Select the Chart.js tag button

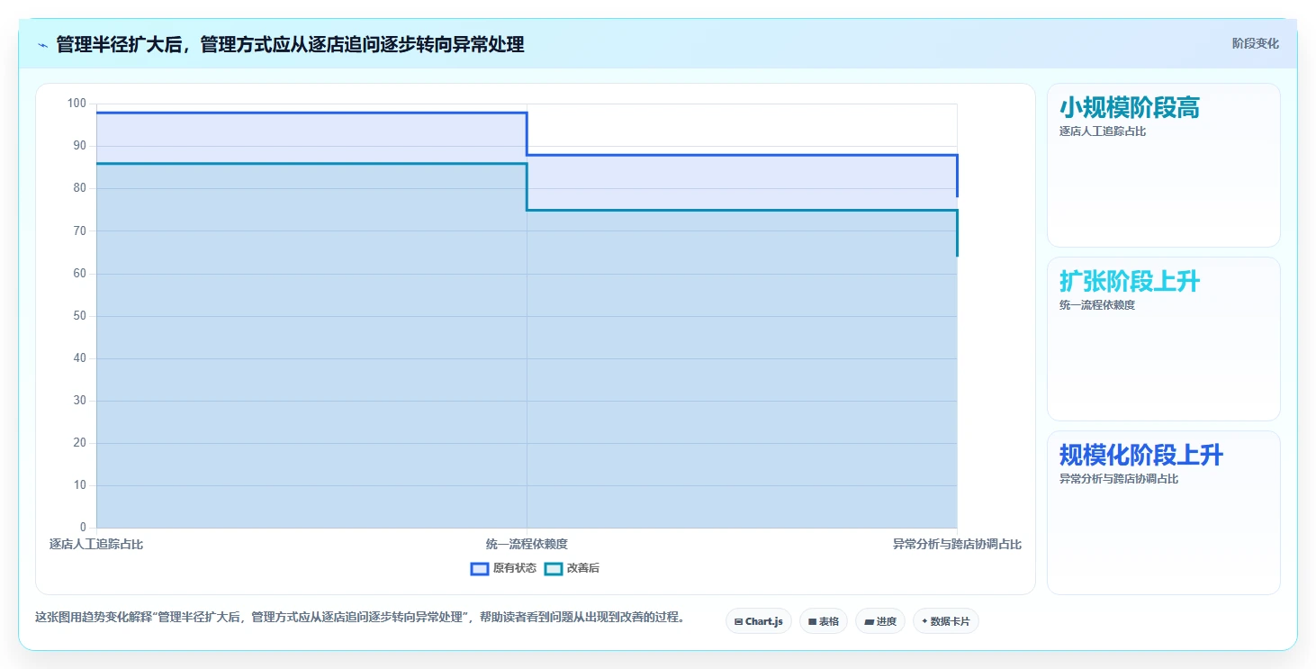[759, 621]
